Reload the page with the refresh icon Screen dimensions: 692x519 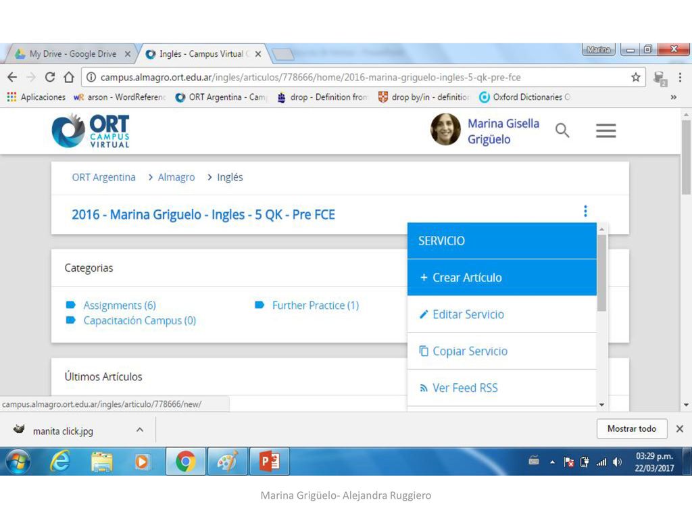[50, 77]
